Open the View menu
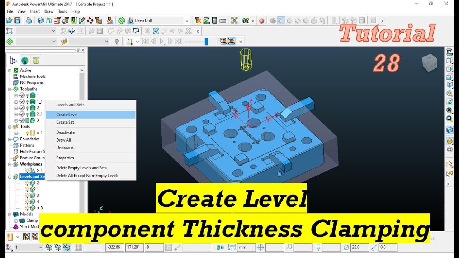459x258 pixels. pyautogui.click(x=22, y=11)
